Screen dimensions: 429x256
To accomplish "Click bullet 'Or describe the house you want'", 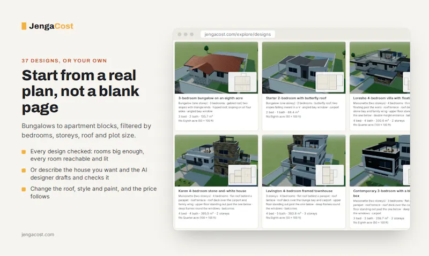I will (x=88, y=174).
